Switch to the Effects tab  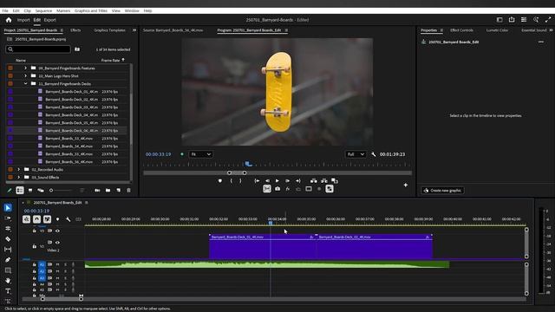[75, 30]
